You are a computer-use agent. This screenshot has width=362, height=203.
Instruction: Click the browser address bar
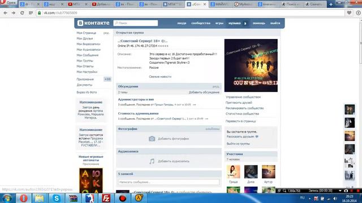(191, 13)
